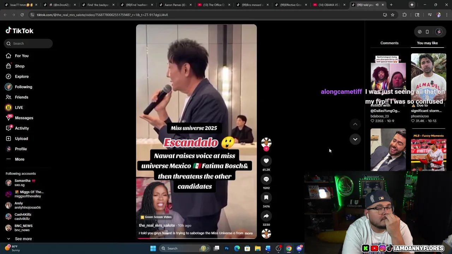Follow creator with red plus badge
Screen dimensions: 452x254
(x=266, y=149)
